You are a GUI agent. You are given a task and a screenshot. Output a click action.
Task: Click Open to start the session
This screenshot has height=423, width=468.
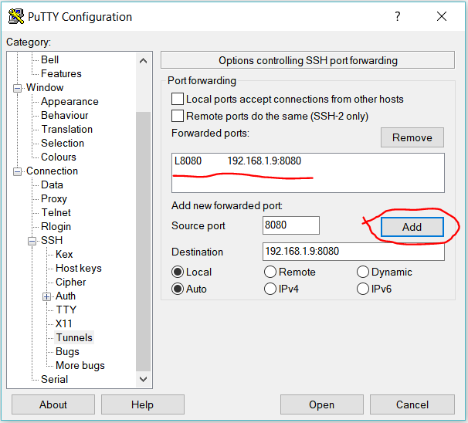pos(321,404)
